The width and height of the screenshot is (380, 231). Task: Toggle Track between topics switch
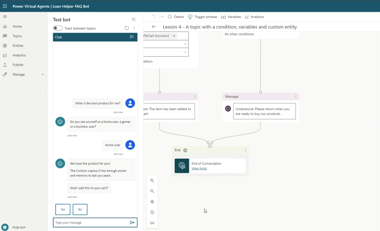pyautogui.click(x=58, y=28)
